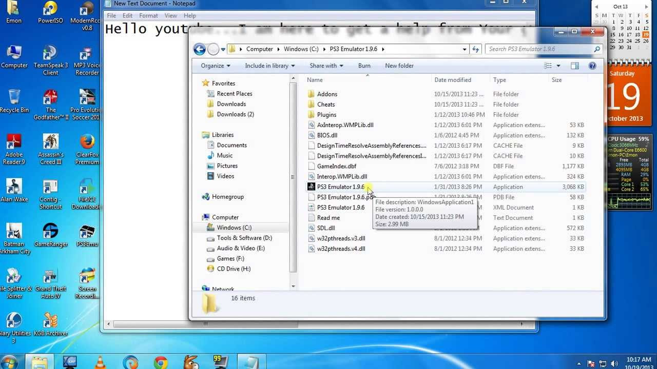Click the Burn toolbar button

point(364,66)
